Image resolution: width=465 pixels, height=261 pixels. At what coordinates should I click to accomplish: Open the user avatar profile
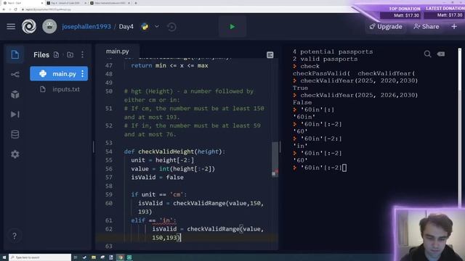click(x=49, y=27)
